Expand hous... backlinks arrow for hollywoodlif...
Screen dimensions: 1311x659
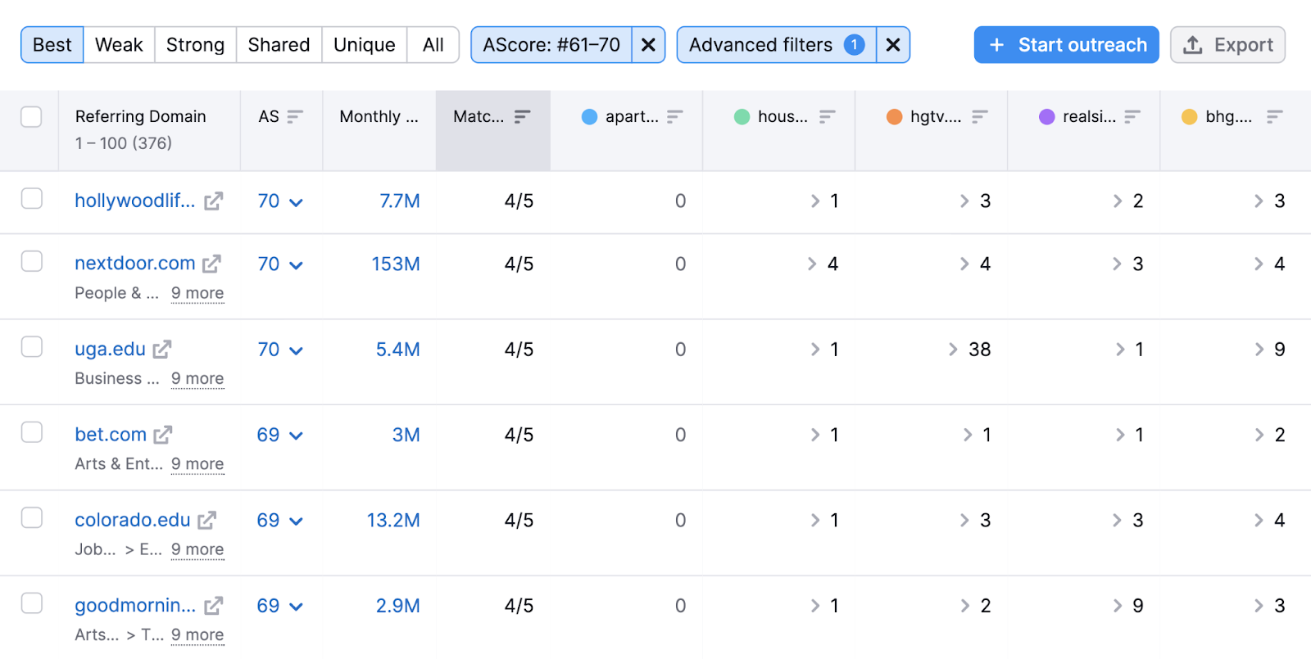click(814, 201)
